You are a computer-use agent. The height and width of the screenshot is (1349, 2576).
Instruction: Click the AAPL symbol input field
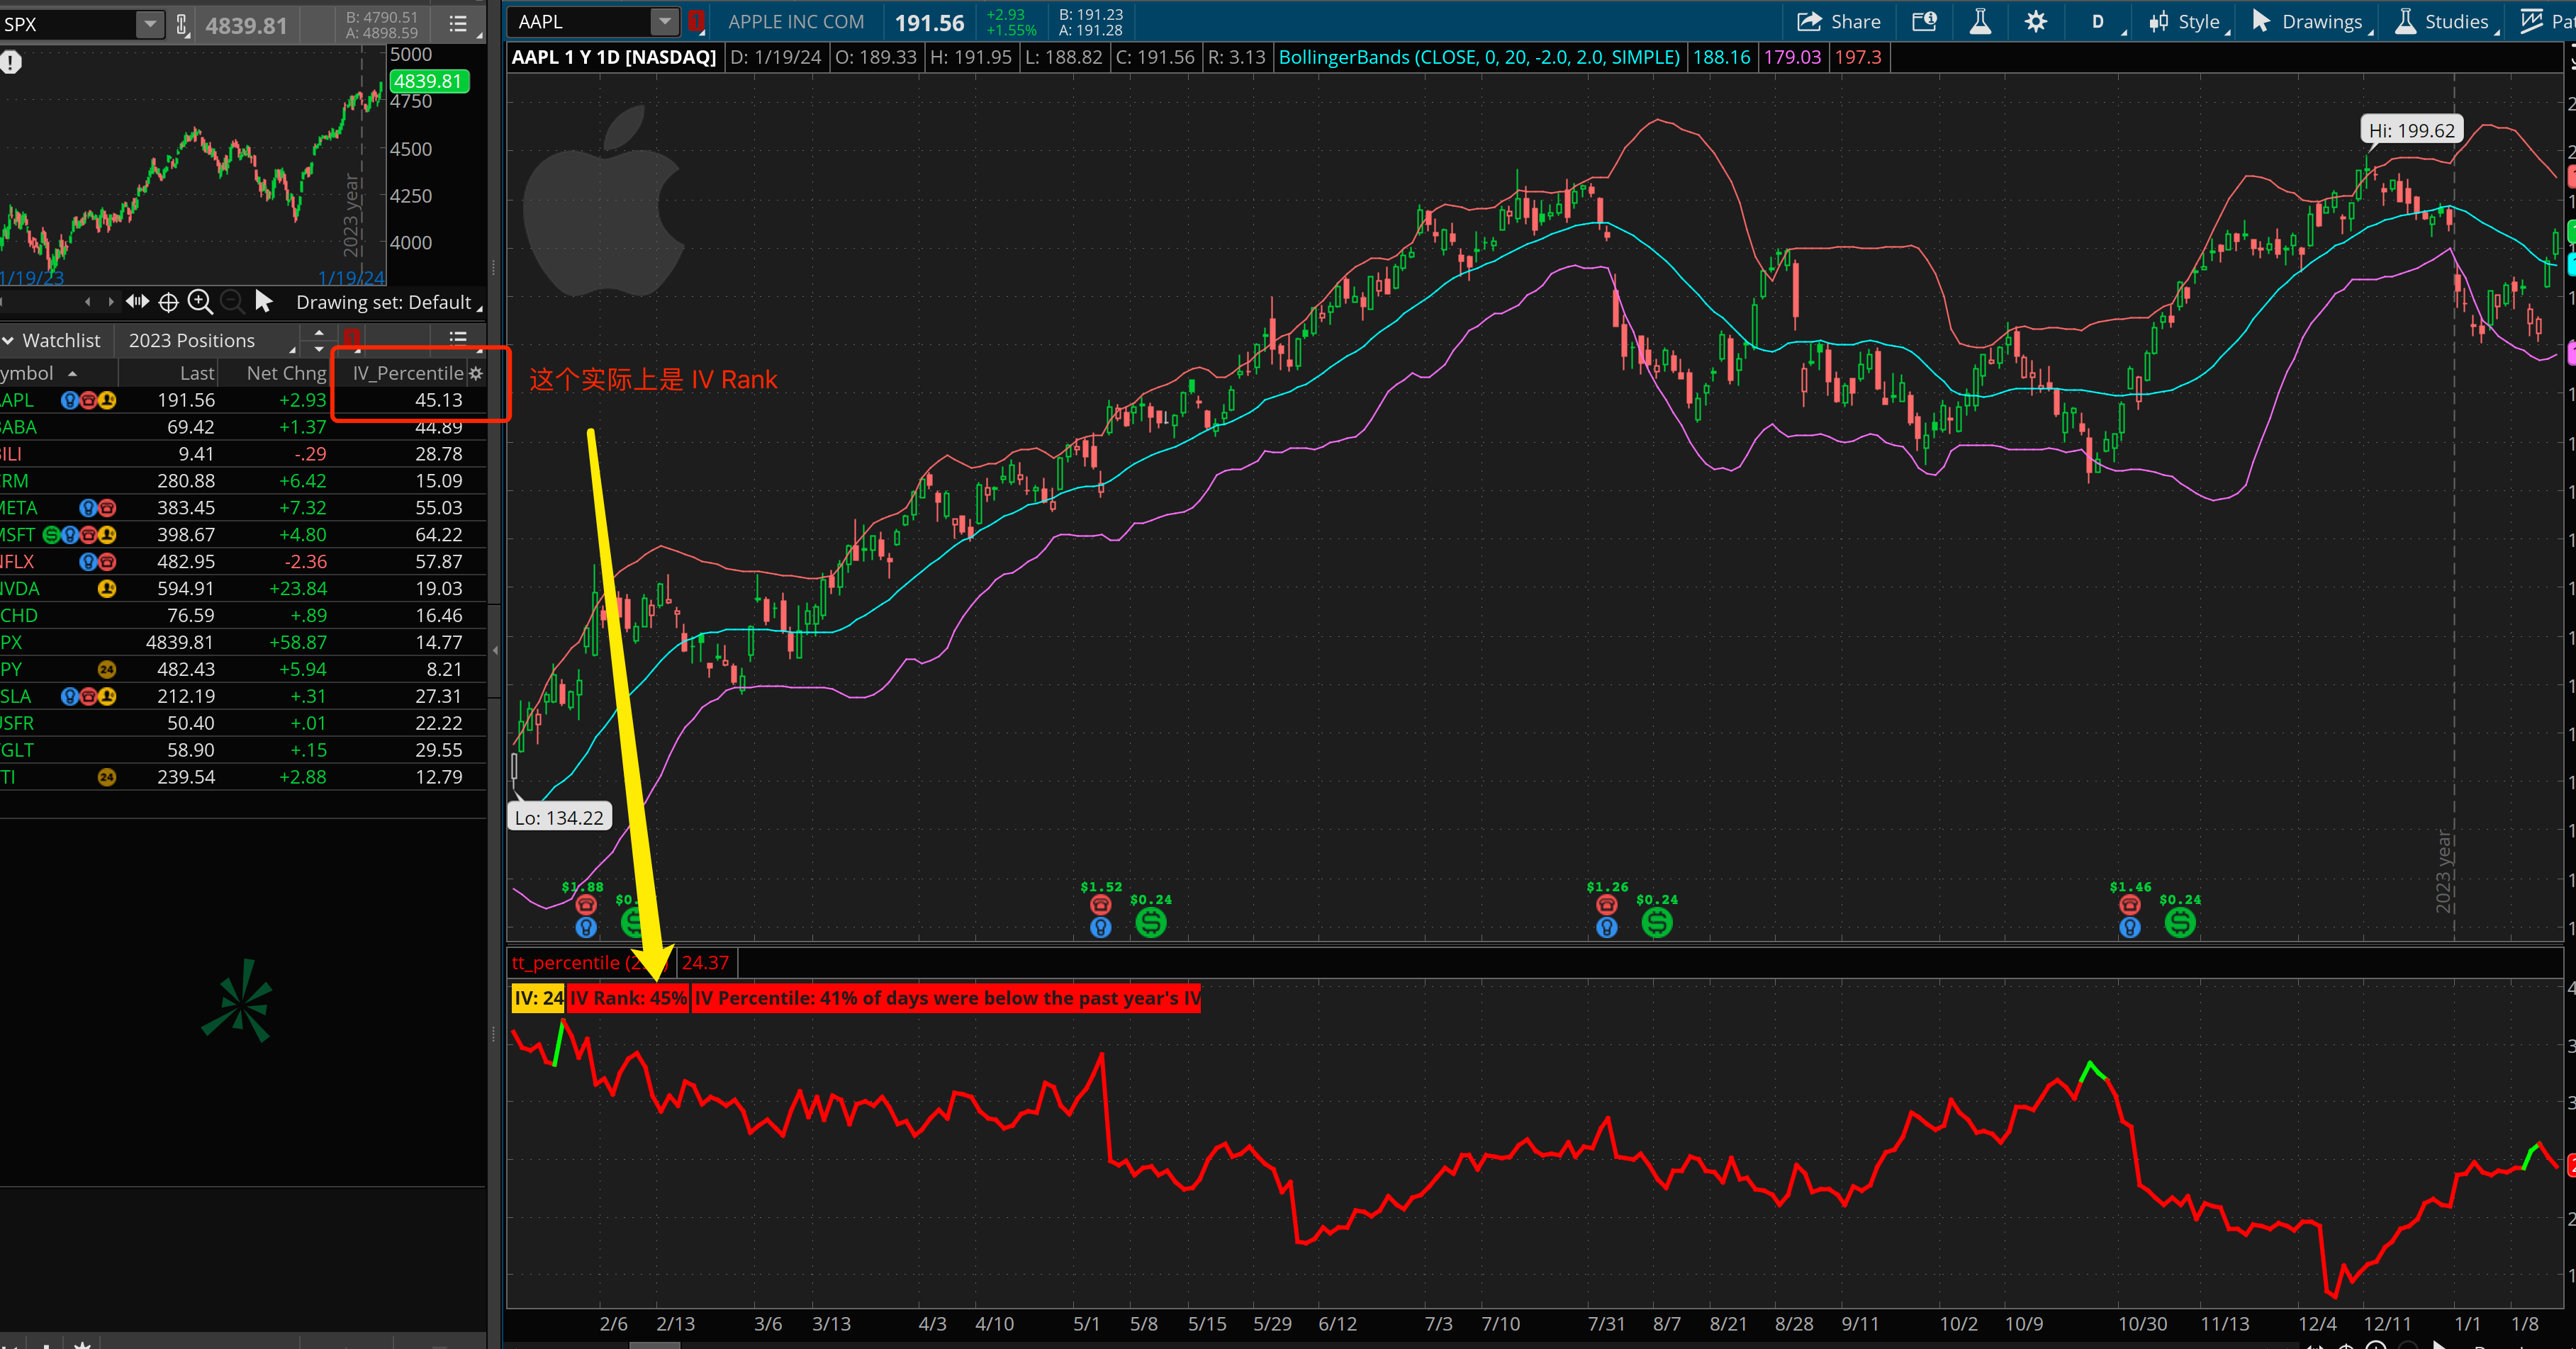[x=580, y=21]
